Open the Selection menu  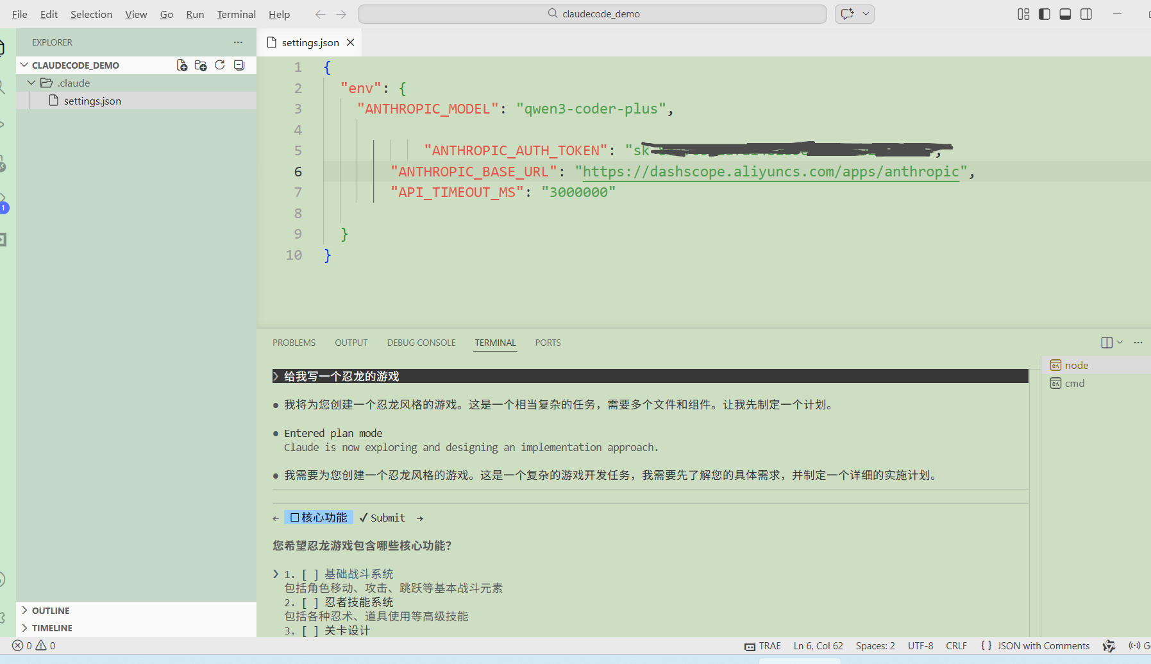pyautogui.click(x=91, y=14)
